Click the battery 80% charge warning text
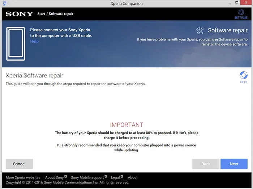Viewport: 253px width, 189px height. pos(126,135)
